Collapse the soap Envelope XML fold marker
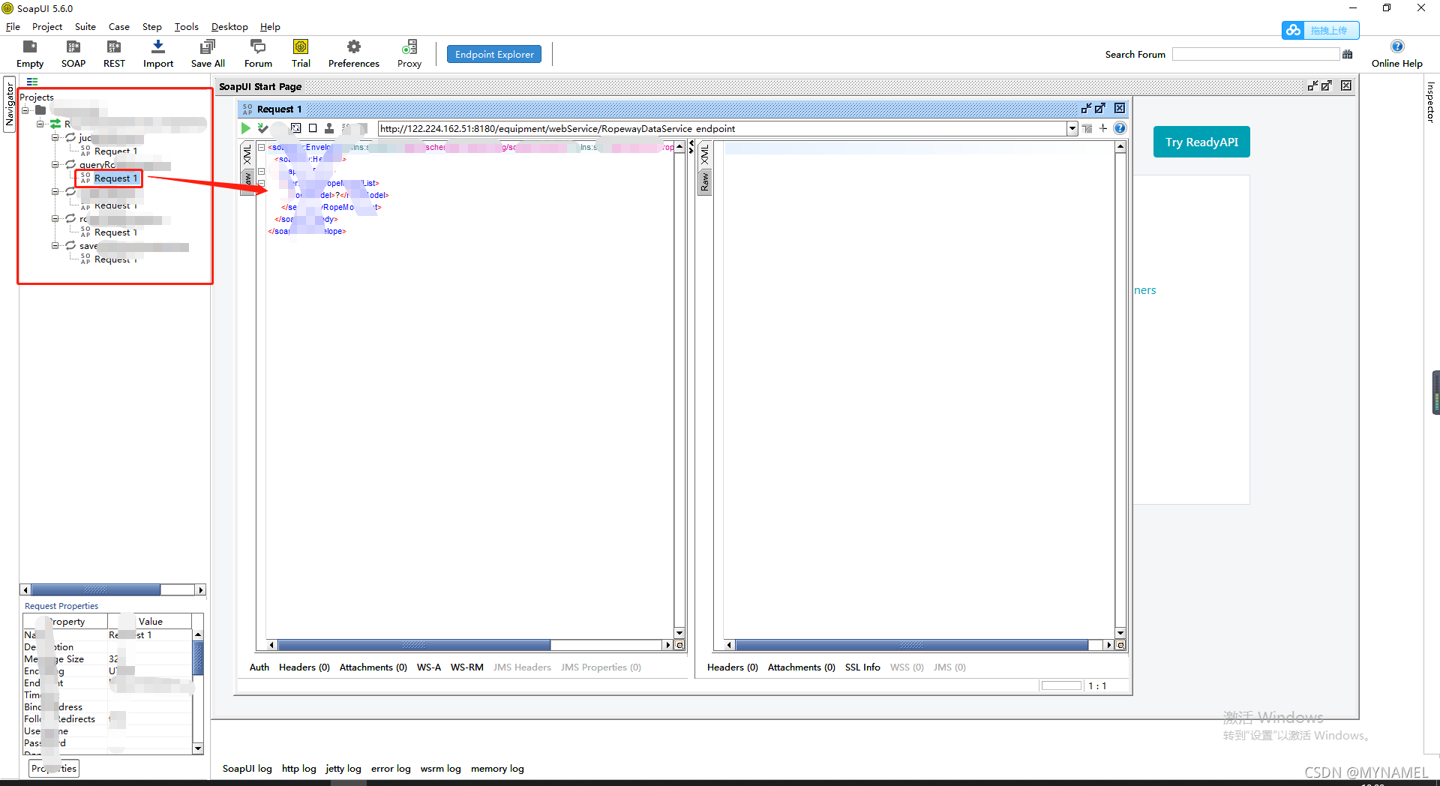 point(261,147)
